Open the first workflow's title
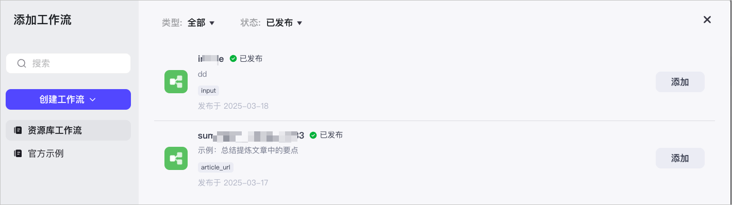The width and height of the screenshot is (732, 205). click(x=211, y=59)
